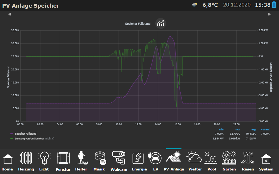This screenshot has width=279, height=174.
Task: Click the PV Anlage Speicher page title
Action: coord(31,5)
